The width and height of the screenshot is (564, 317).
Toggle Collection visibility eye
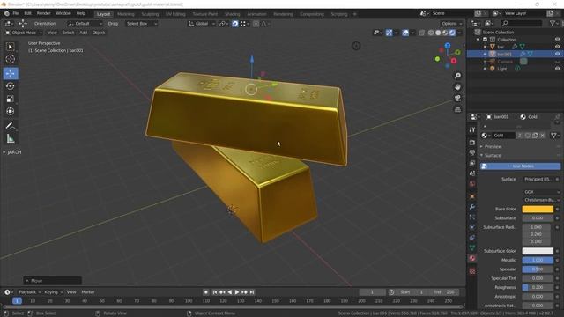pyautogui.click(x=557, y=39)
